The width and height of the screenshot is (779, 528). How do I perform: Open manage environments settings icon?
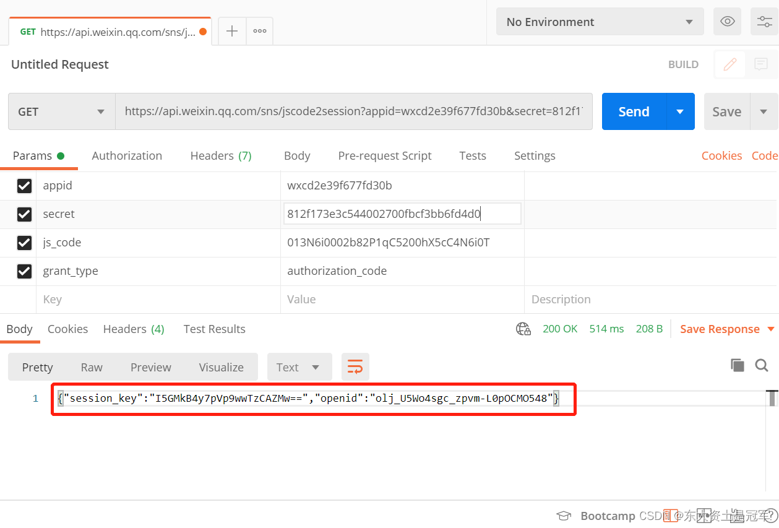pos(765,22)
